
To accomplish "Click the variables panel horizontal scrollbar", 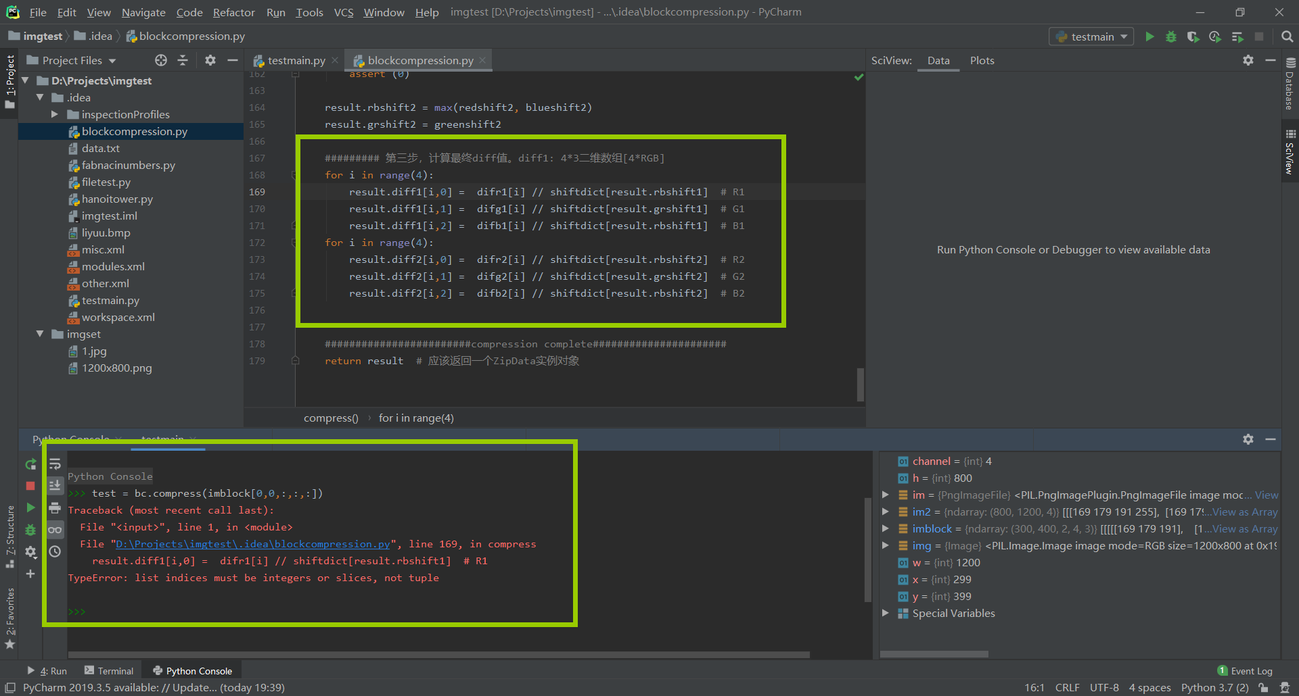I will coord(934,654).
